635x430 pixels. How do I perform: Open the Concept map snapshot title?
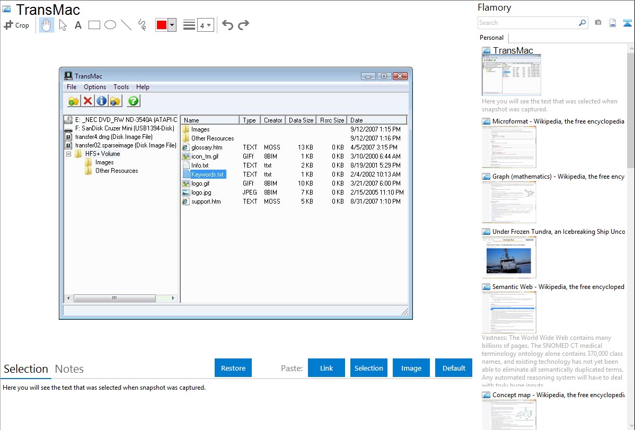click(558, 394)
